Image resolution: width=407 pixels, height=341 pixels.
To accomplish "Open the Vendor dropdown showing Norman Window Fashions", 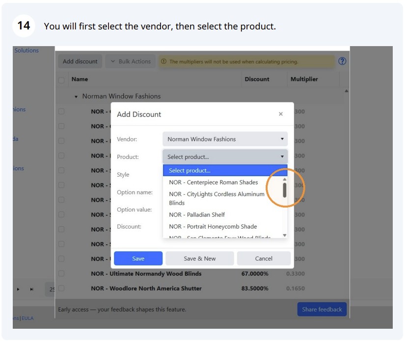I will pyautogui.click(x=225, y=139).
